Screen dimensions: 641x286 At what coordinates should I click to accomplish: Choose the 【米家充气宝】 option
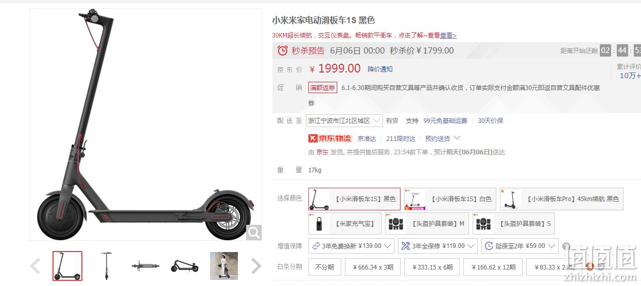(344, 224)
